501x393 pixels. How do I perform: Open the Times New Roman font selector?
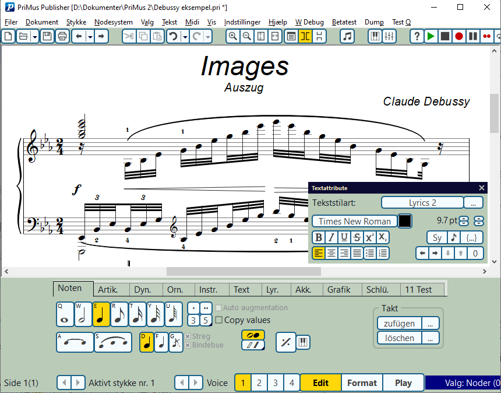click(x=355, y=222)
